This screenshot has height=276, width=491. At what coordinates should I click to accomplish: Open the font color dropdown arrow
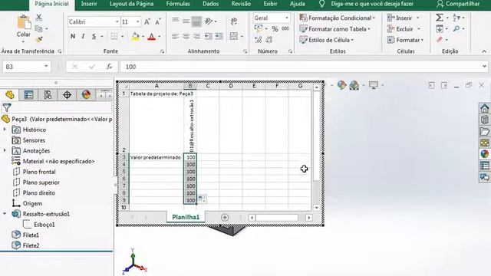(x=160, y=37)
